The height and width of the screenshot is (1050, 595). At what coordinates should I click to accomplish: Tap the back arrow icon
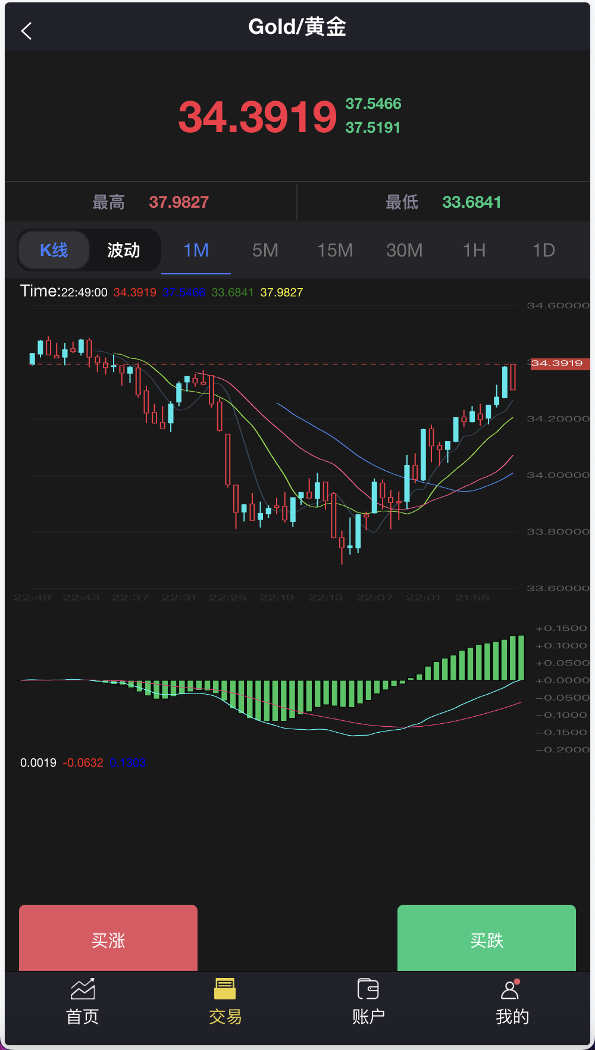26,31
